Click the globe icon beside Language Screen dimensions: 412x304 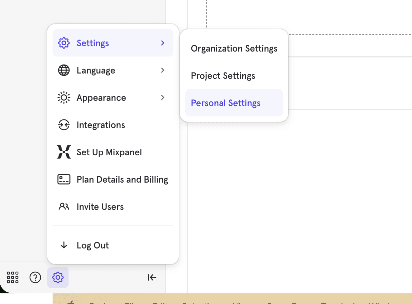click(64, 70)
